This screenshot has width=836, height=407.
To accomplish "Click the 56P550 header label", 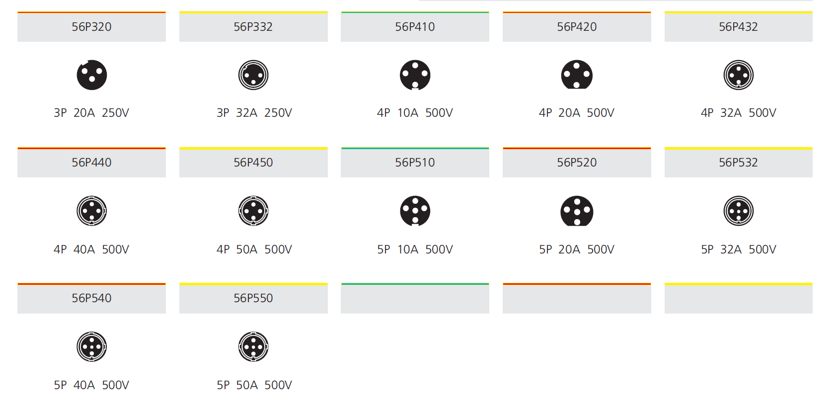I will coord(253,298).
